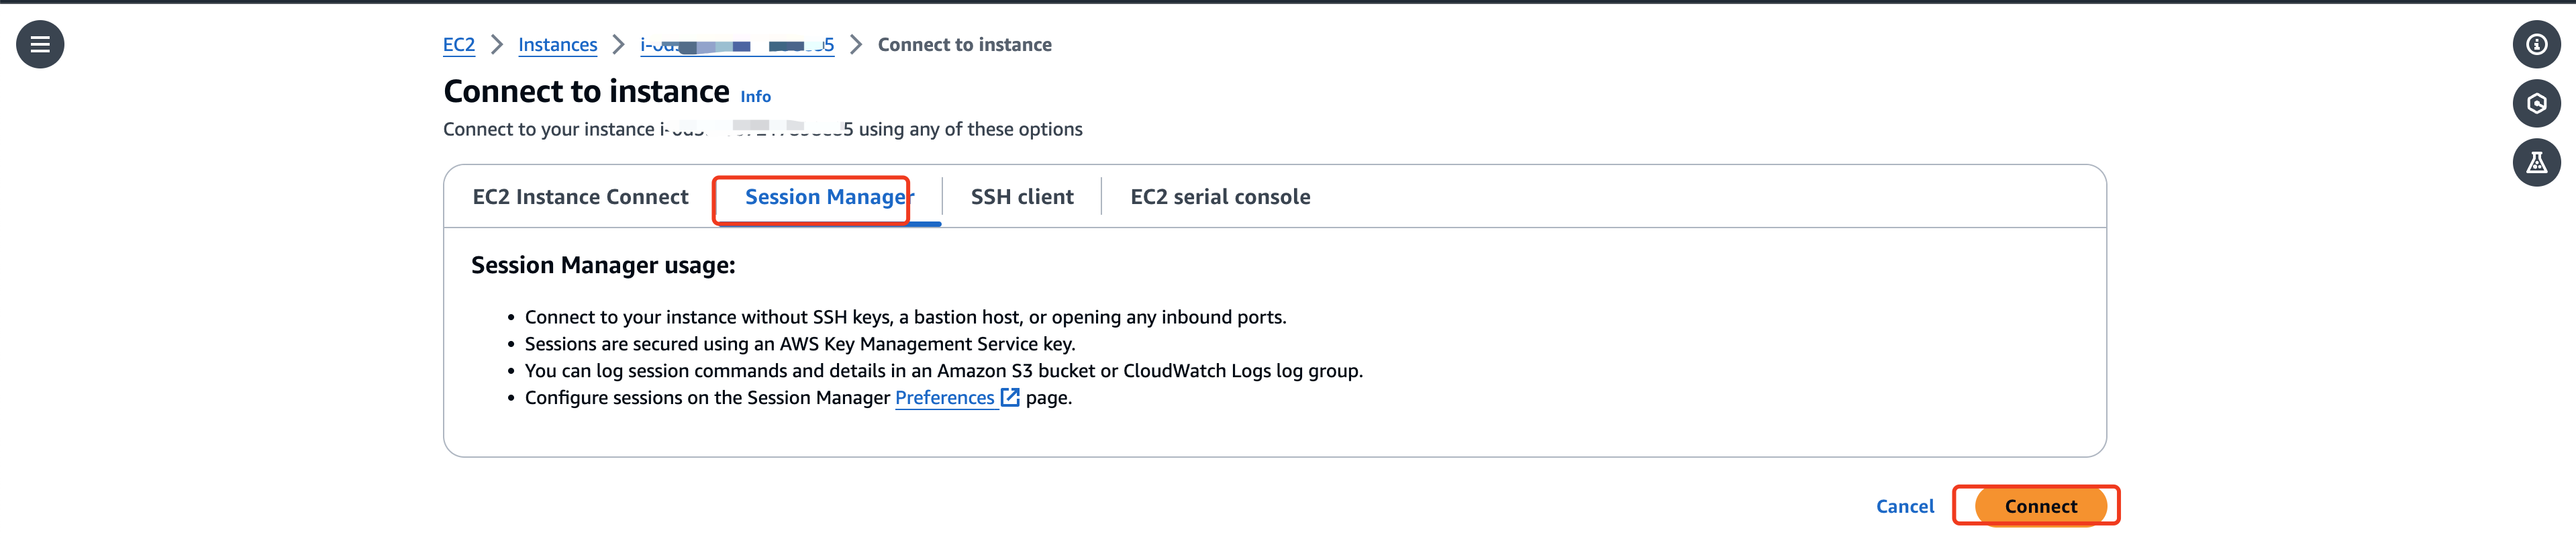This screenshot has width=2576, height=545.
Task: Open the SSH client tab
Action: (1021, 197)
